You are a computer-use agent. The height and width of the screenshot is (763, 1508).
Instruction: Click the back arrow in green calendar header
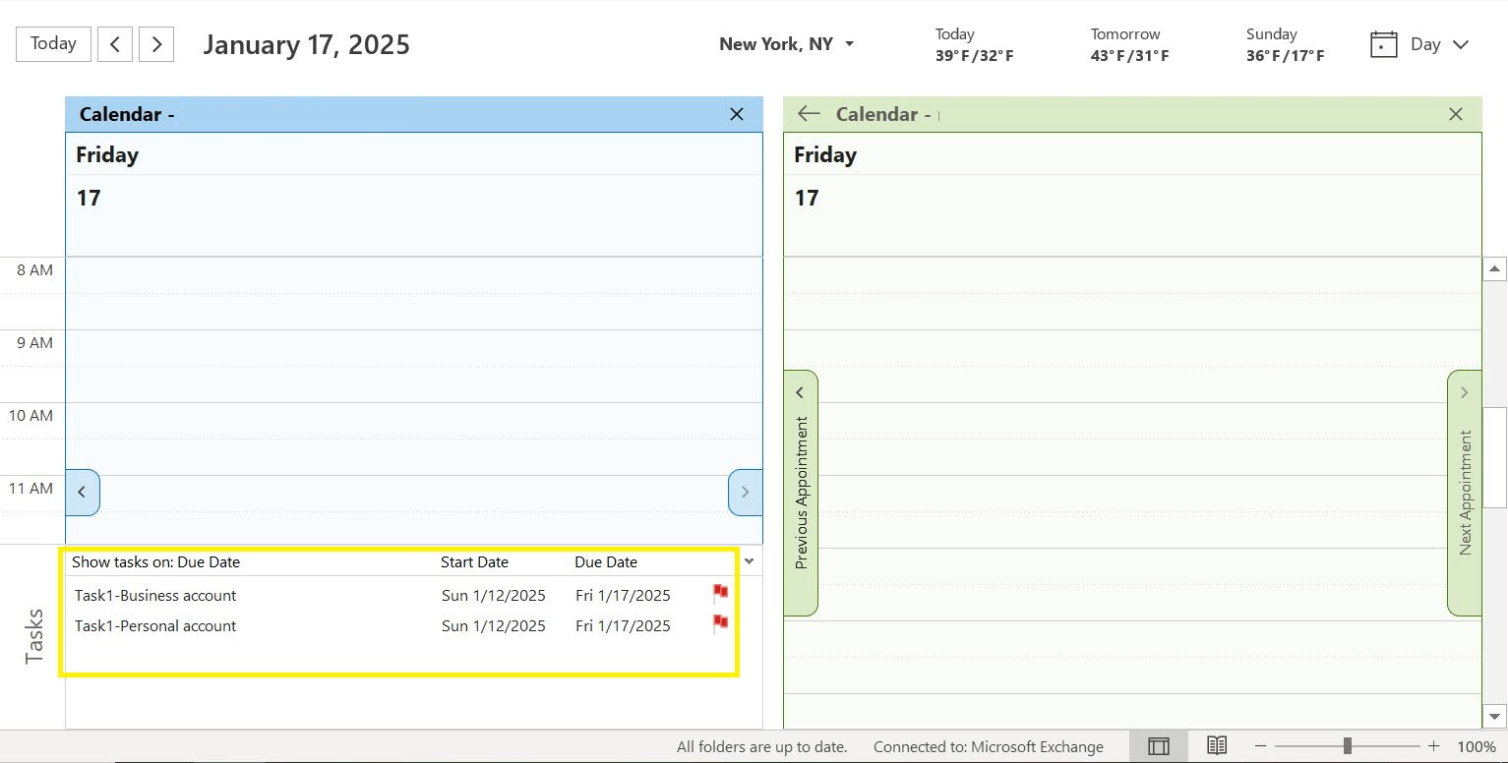click(807, 113)
